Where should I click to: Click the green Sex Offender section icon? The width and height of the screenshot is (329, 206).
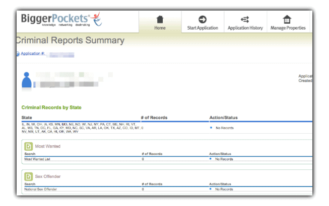(29, 177)
